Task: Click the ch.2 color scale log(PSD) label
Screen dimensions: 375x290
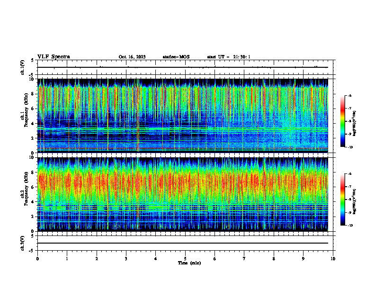Action: 355,201
